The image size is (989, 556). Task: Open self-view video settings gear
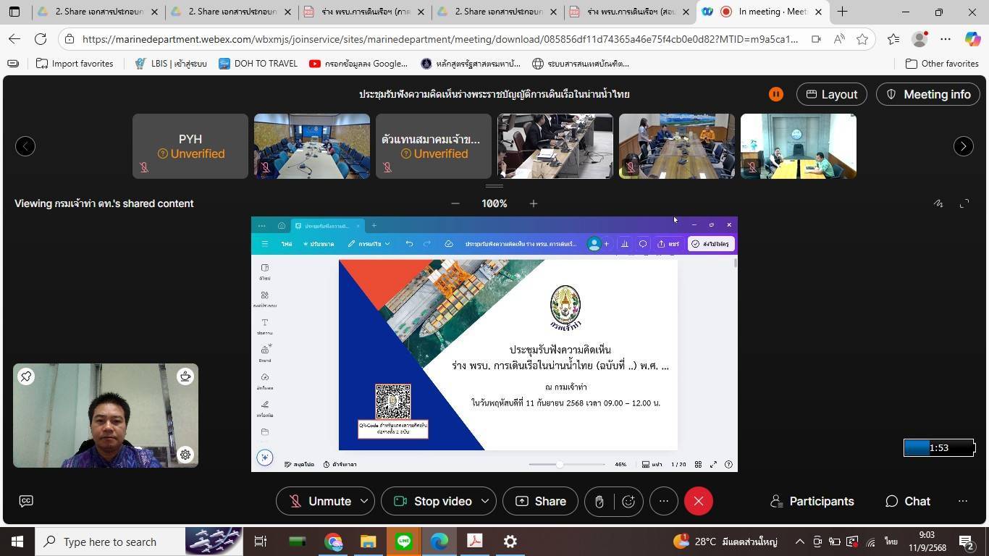(x=185, y=455)
